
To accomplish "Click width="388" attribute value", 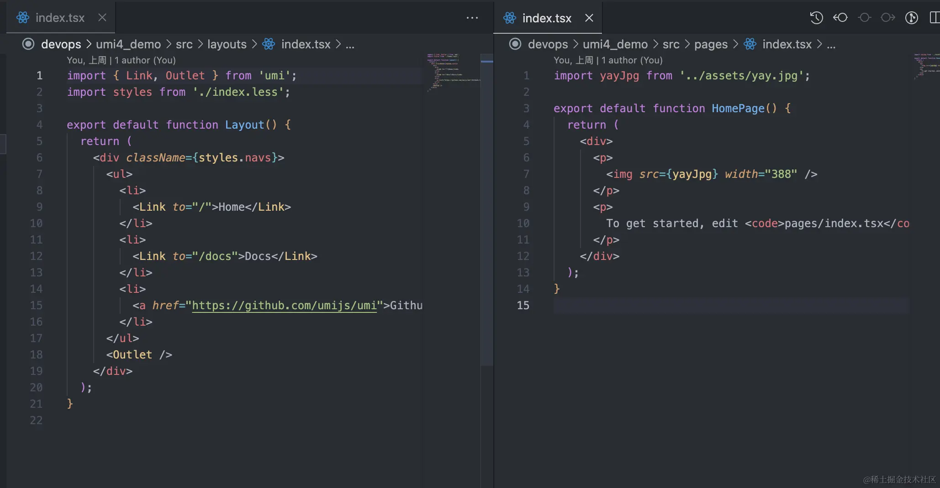I will (781, 174).
